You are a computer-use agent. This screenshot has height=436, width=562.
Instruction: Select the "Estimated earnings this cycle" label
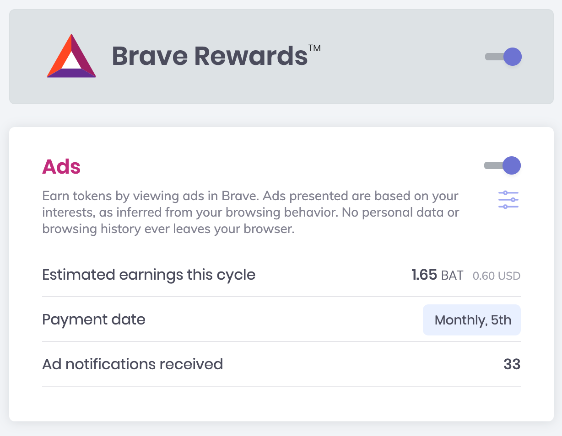[149, 275]
